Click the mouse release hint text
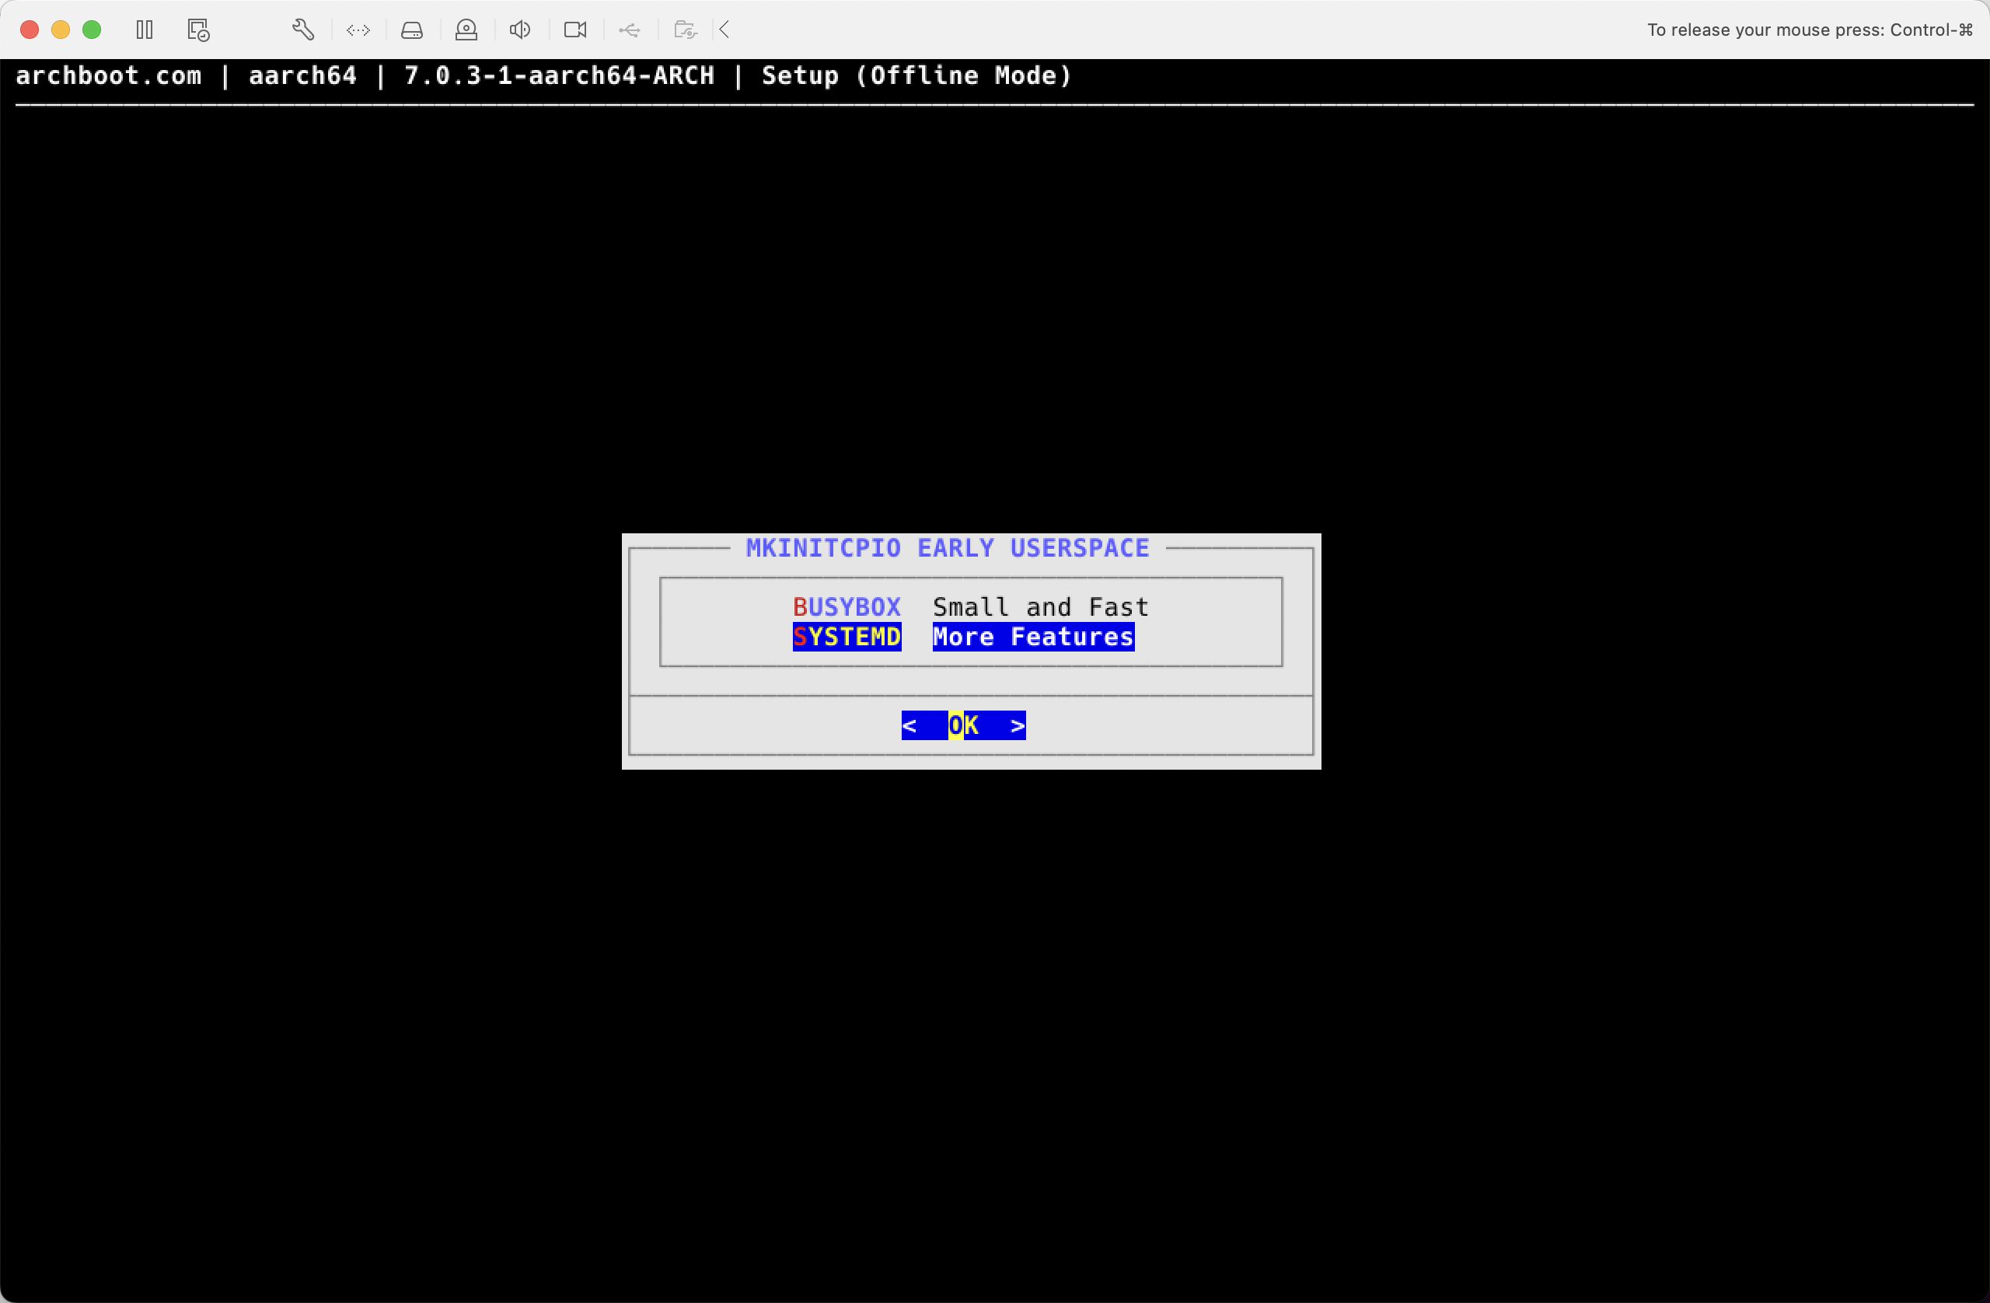The width and height of the screenshot is (1990, 1303). (x=1810, y=30)
